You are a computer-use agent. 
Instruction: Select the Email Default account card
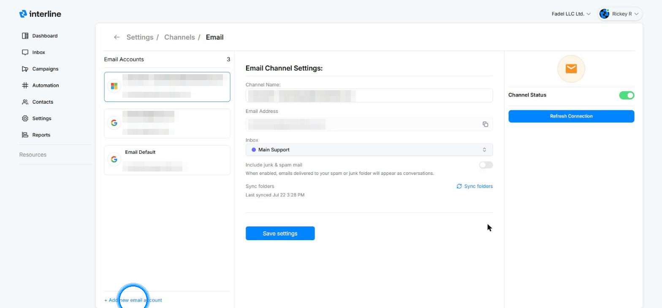[x=167, y=160]
